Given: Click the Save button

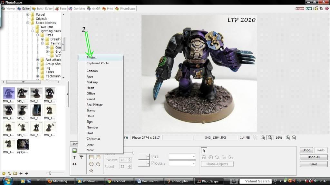Looking at the screenshot, I should (x=314, y=164).
